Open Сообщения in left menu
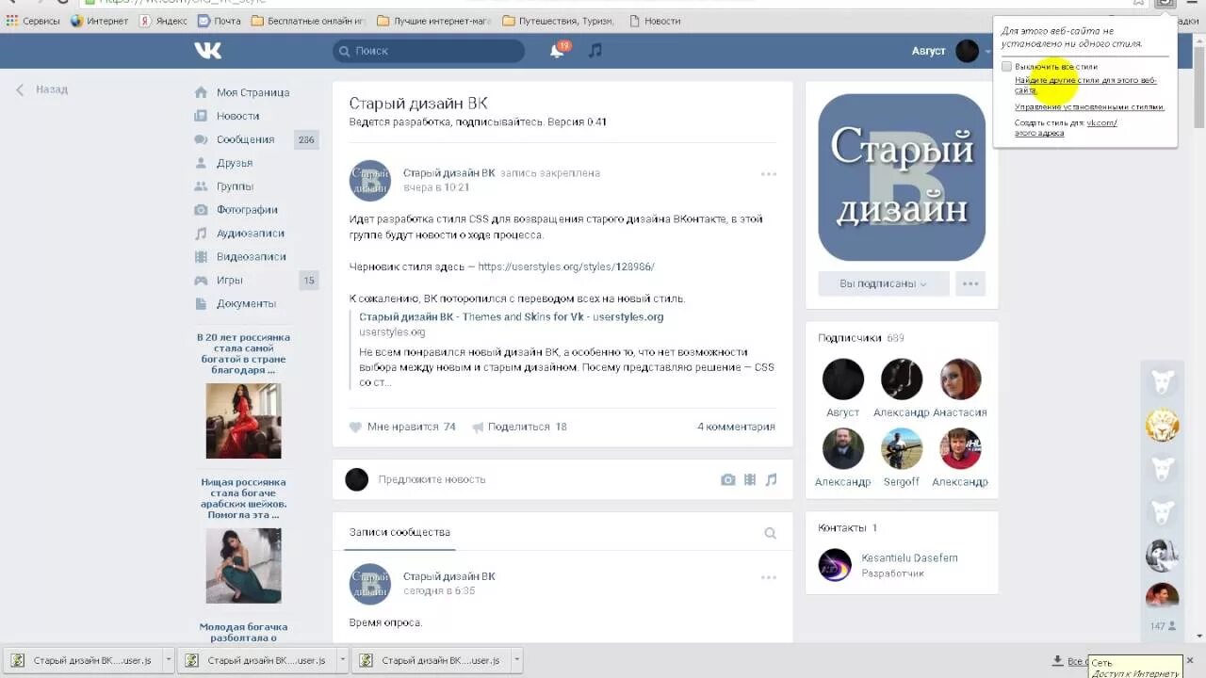1206x678 pixels. tap(245, 139)
